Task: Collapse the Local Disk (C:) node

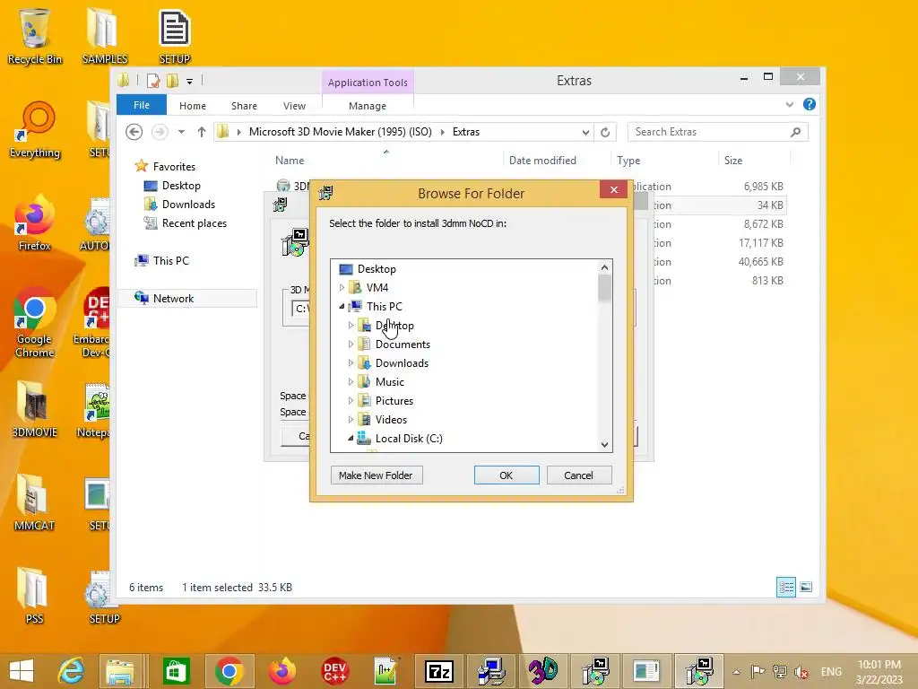Action: pyautogui.click(x=351, y=438)
